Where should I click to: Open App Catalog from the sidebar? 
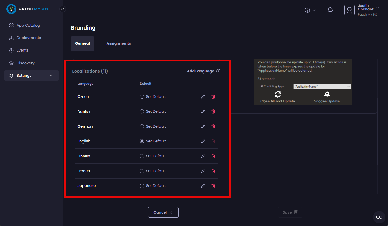[28, 25]
